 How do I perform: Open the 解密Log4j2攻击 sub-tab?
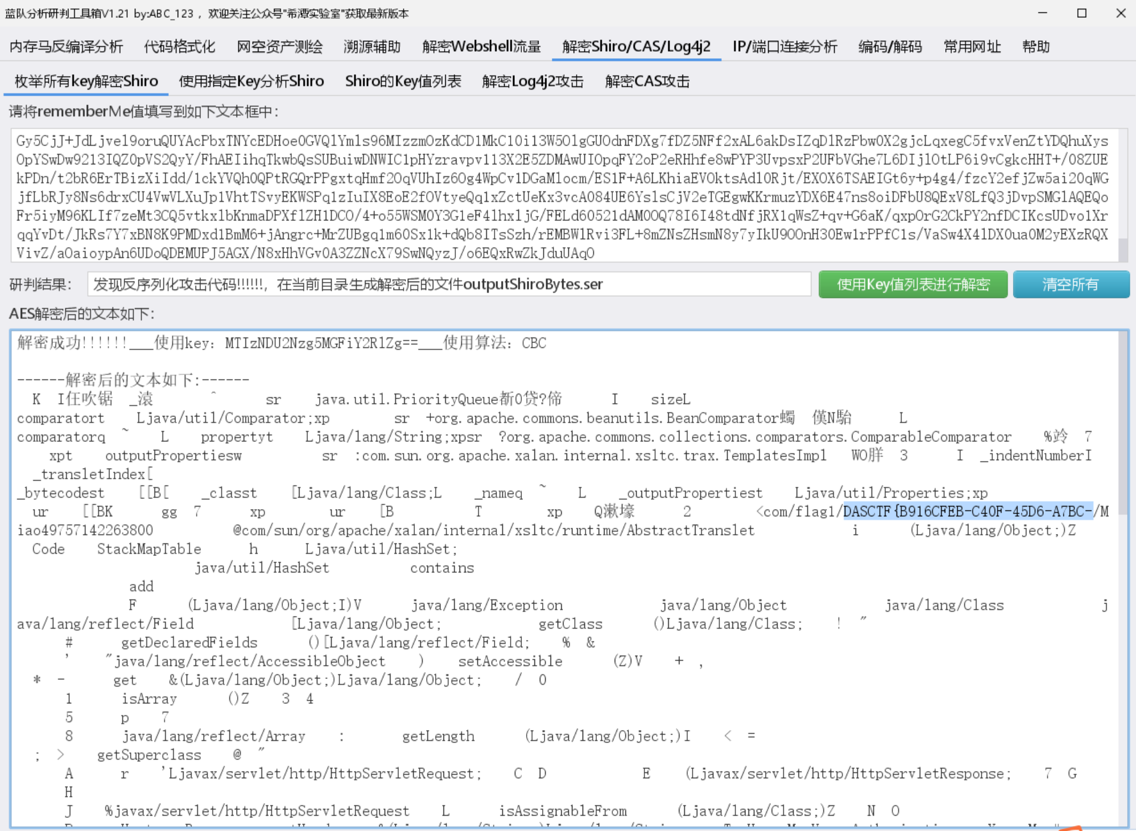[533, 81]
